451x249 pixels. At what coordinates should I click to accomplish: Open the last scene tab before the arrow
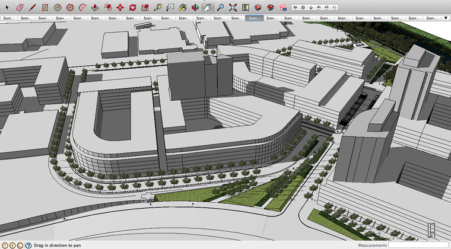(432, 18)
